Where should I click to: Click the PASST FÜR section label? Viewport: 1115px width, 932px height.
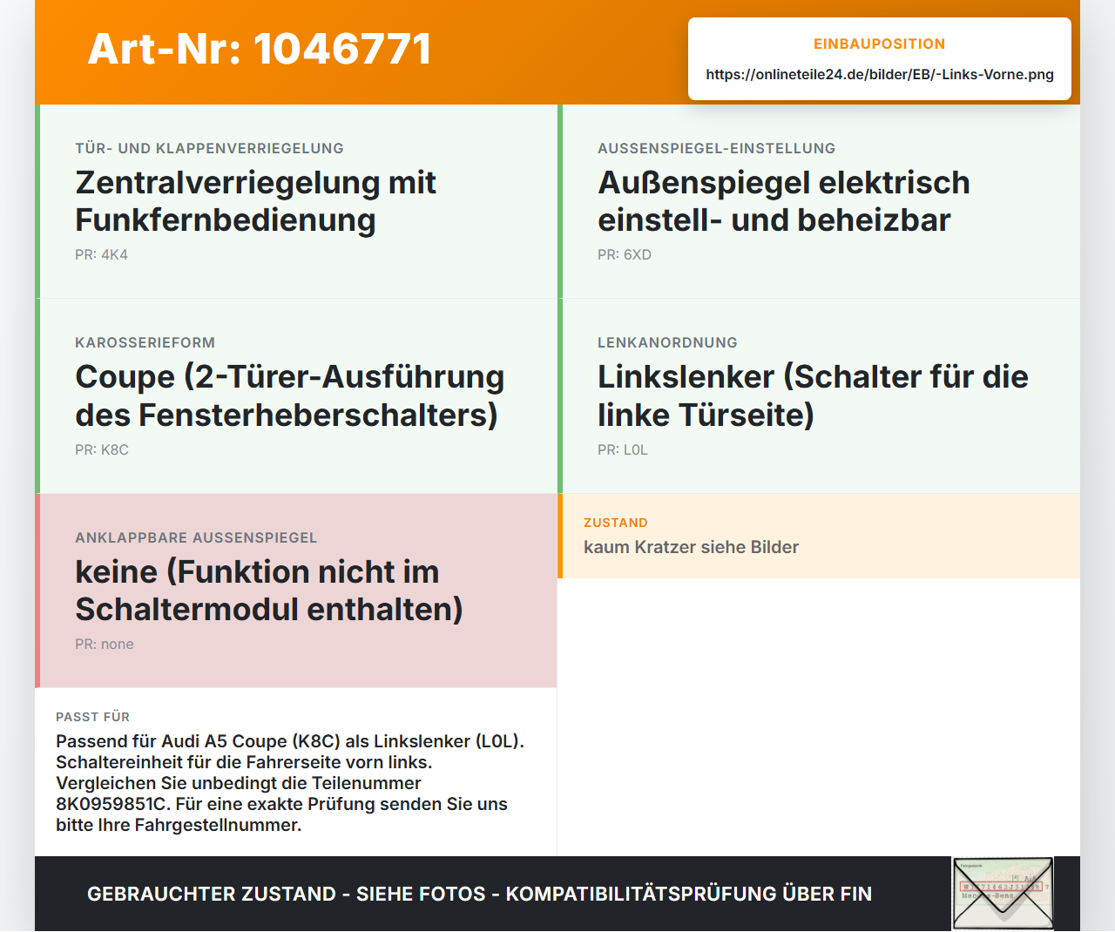point(92,717)
